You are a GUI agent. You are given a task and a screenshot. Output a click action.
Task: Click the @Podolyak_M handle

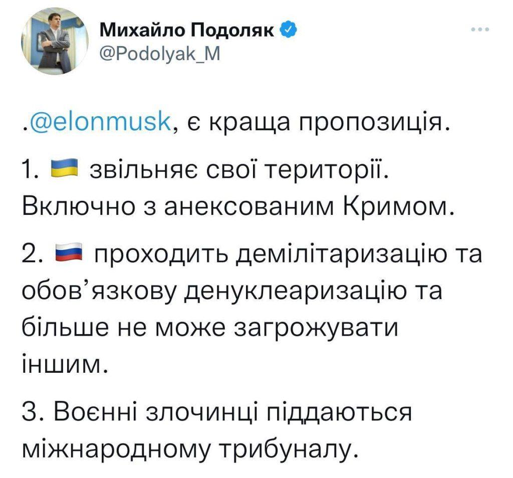(160, 54)
